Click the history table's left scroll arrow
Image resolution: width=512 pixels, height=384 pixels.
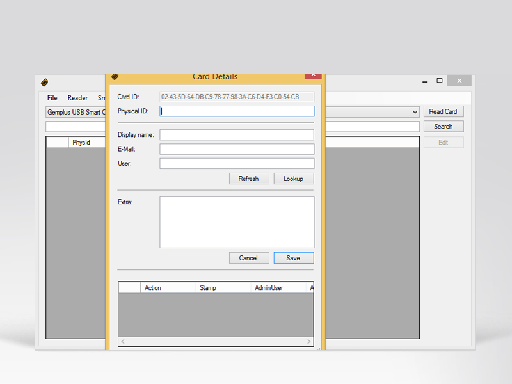click(x=124, y=342)
